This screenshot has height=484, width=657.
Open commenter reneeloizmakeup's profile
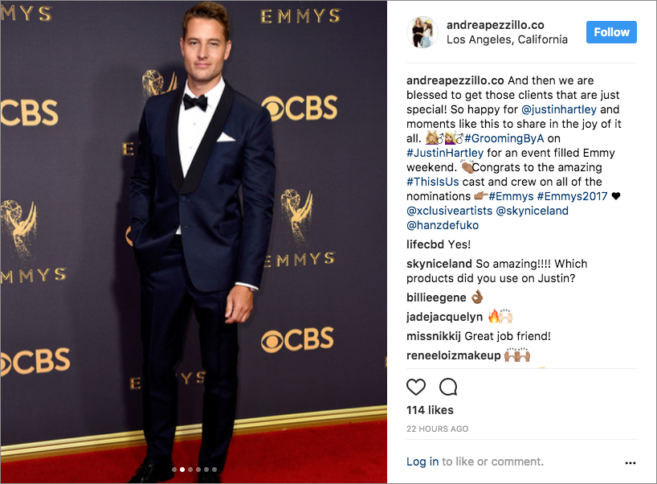[453, 355]
